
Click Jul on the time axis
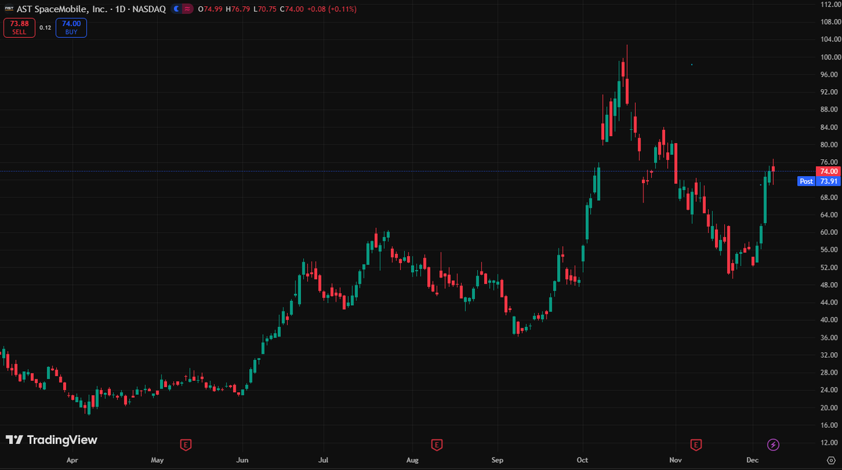(322, 461)
